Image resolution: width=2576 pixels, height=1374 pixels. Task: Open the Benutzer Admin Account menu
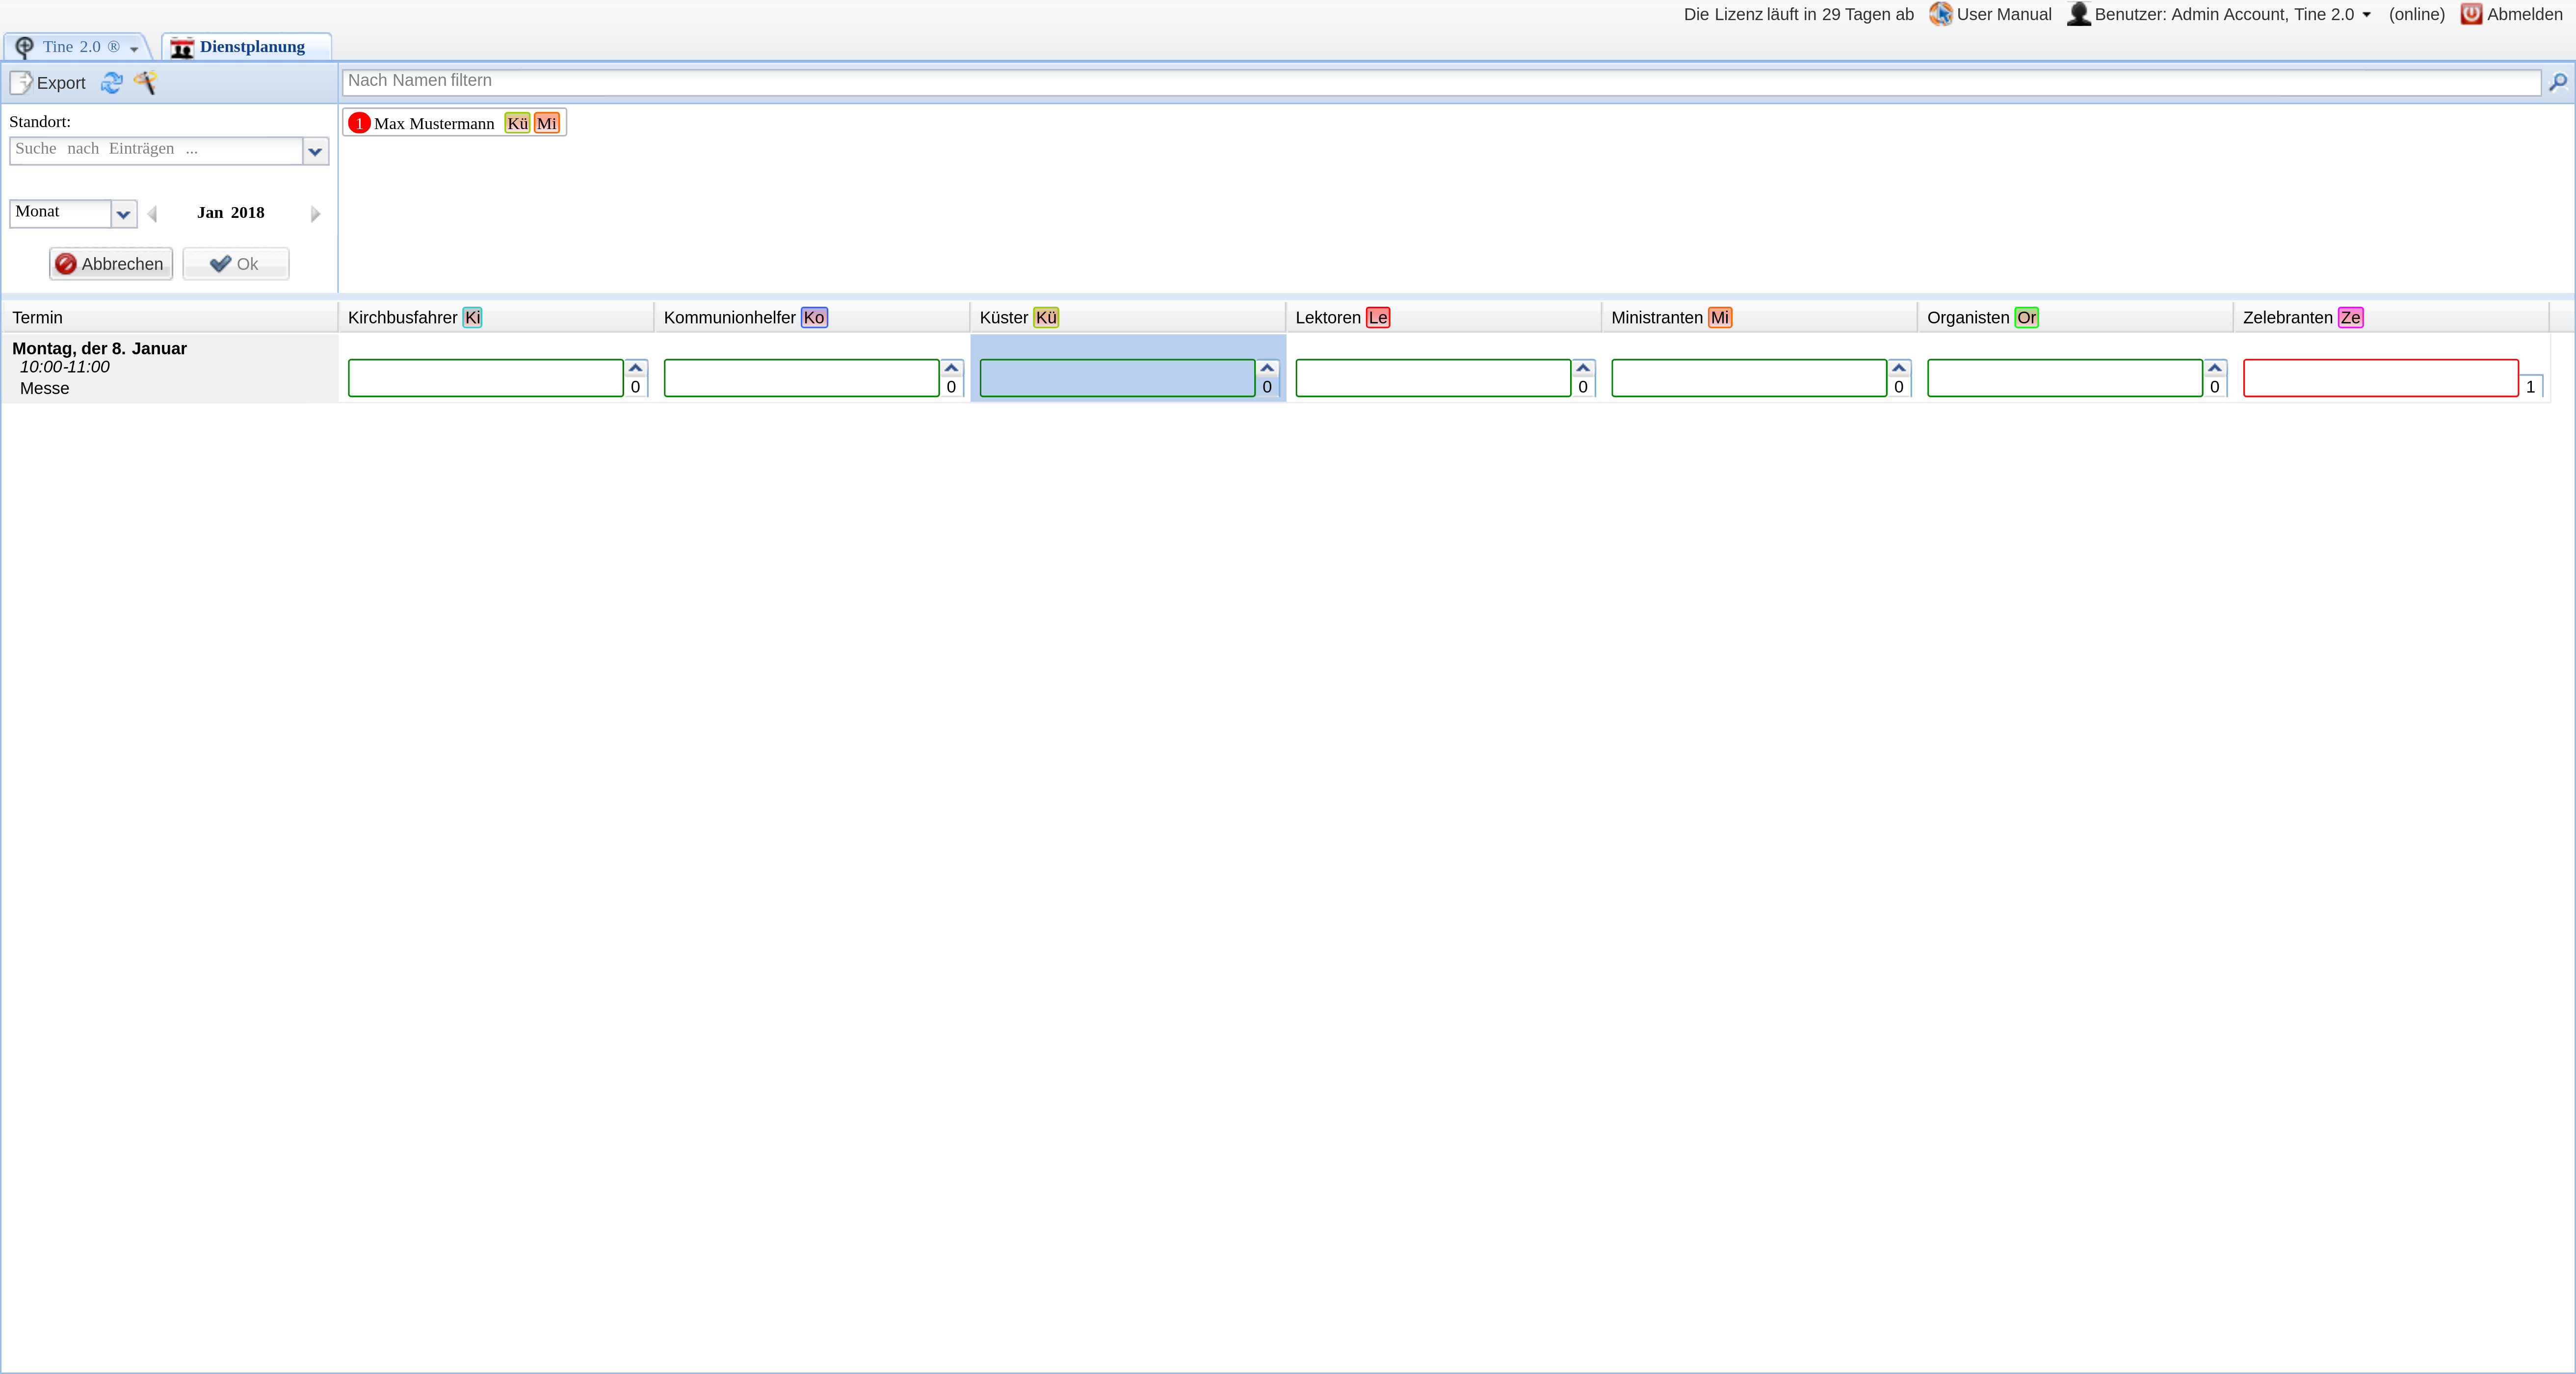(x=2219, y=14)
